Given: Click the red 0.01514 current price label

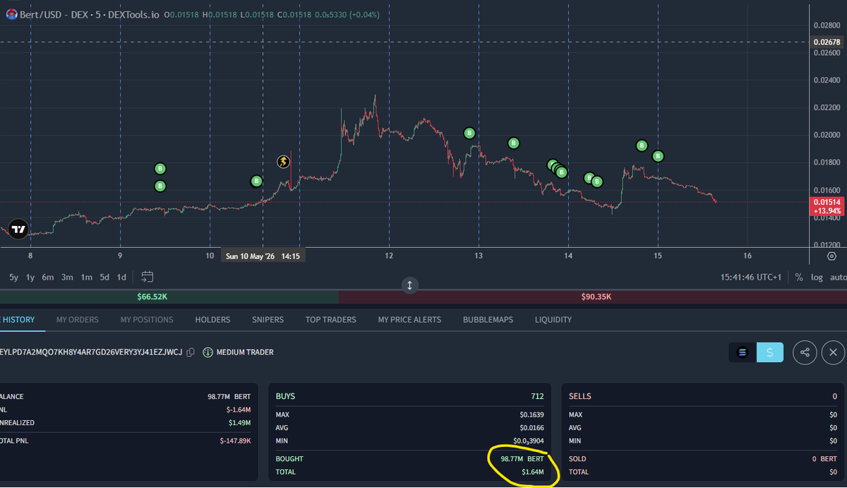Looking at the screenshot, I should [x=827, y=206].
